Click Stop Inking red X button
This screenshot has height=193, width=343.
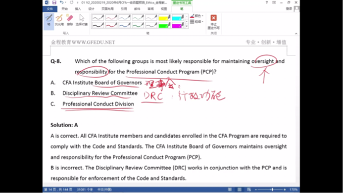(213, 22)
